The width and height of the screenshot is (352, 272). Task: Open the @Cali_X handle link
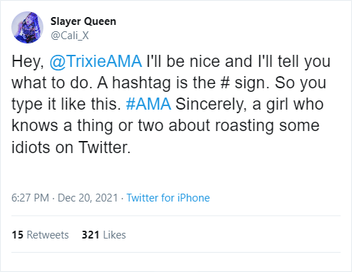coord(70,36)
